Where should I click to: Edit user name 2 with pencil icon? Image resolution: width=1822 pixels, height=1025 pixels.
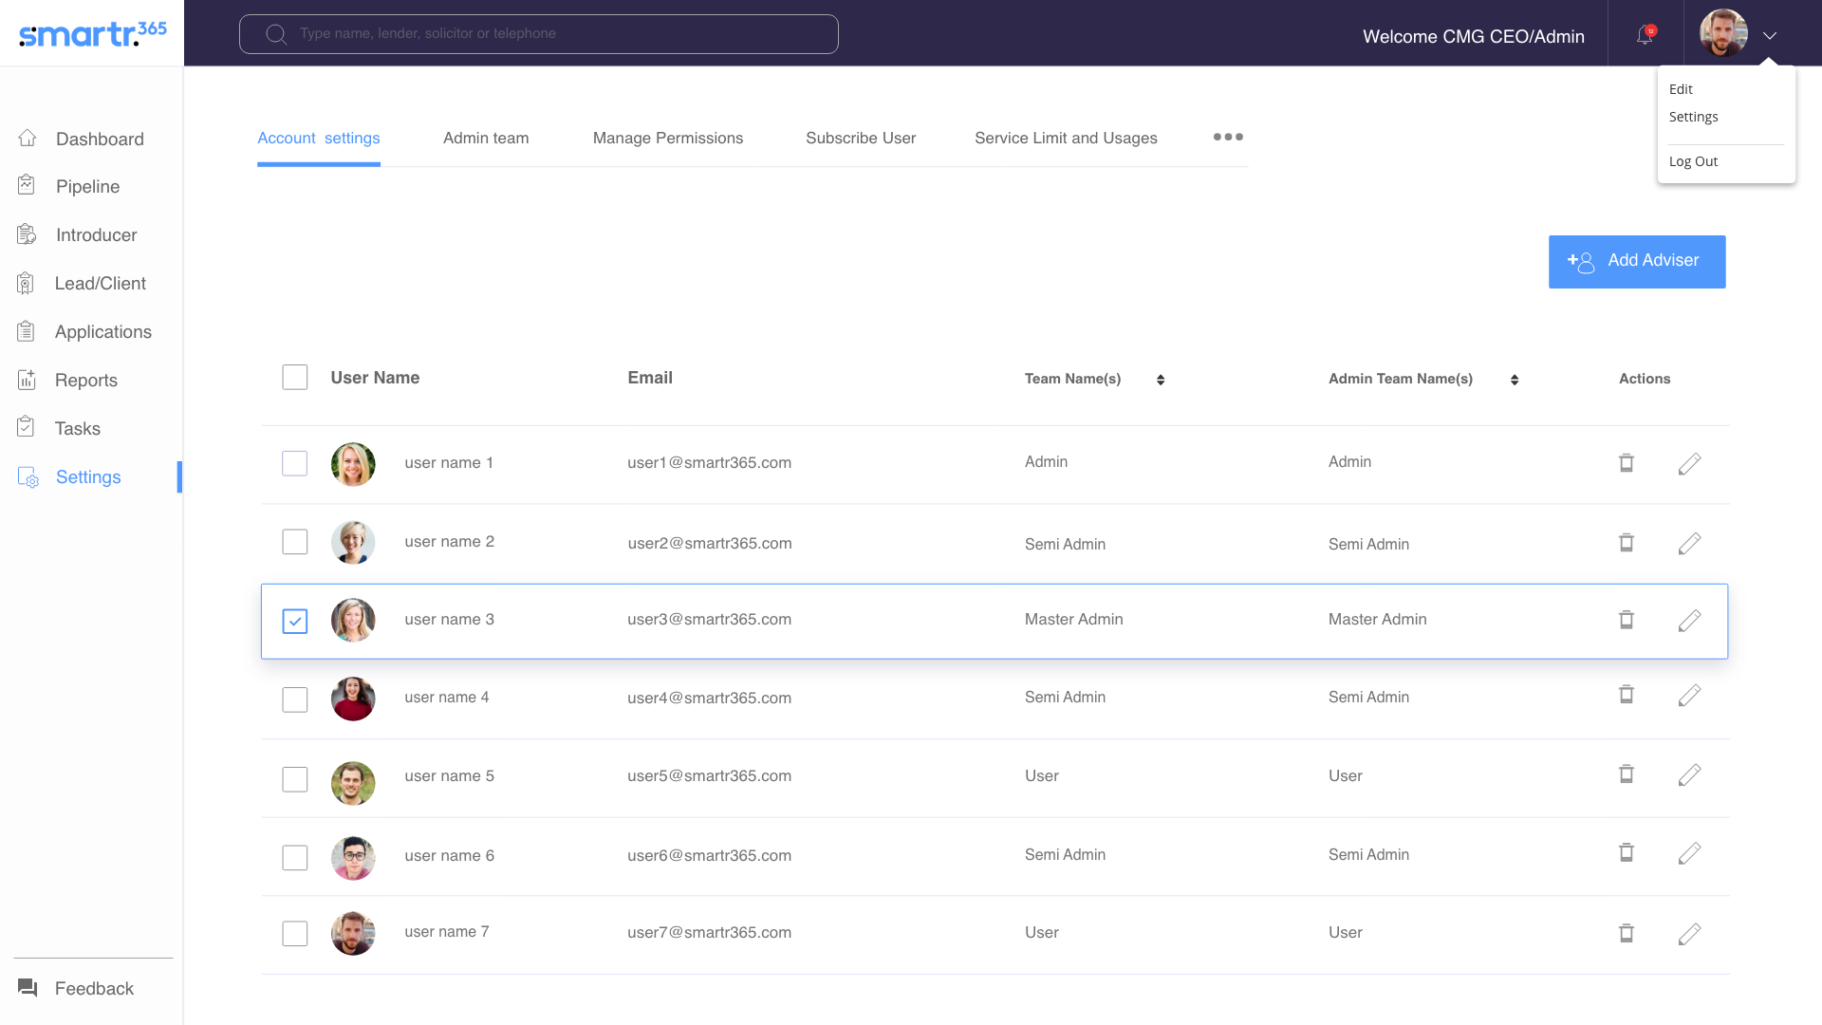click(1689, 543)
